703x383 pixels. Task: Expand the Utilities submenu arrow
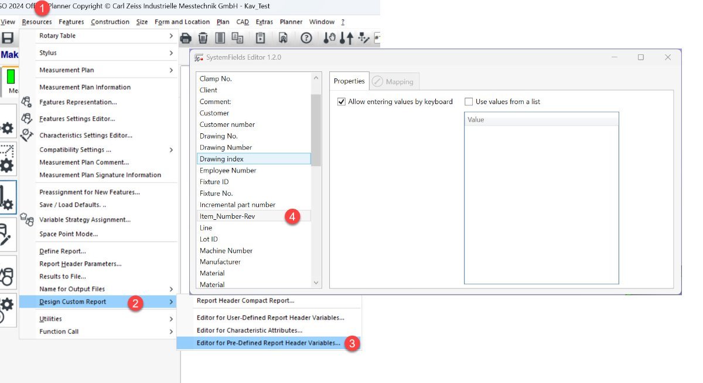171,319
